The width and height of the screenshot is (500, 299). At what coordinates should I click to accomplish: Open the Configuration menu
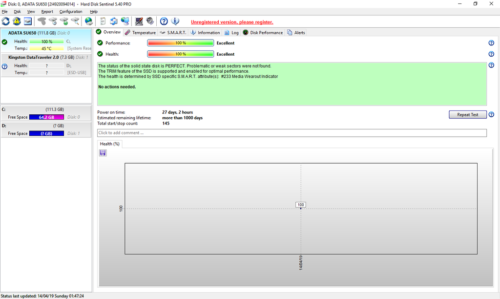click(x=71, y=11)
